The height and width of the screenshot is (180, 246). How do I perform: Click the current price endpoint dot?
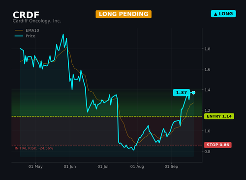[193, 93]
